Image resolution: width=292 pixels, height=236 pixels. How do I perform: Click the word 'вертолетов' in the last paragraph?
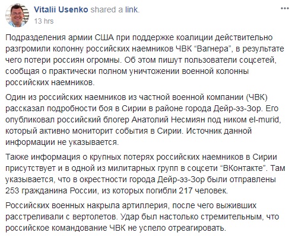(x=96, y=217)
